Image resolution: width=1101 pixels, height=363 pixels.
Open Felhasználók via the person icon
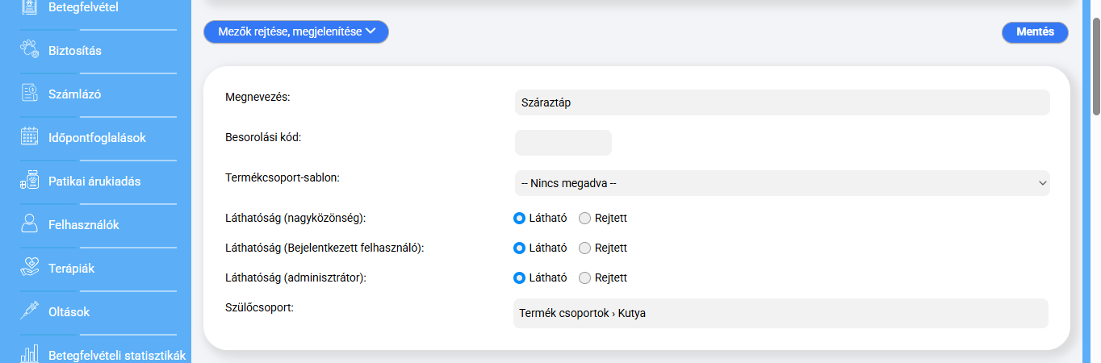click(x=30, y=224)
